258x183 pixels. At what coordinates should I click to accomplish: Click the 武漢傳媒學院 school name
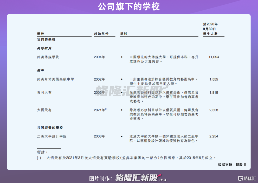click(x=48, y=57)
